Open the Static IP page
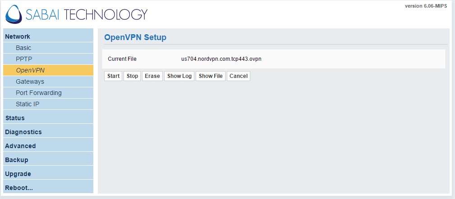Viewport: 455px width, 199px height. (28, 104)
